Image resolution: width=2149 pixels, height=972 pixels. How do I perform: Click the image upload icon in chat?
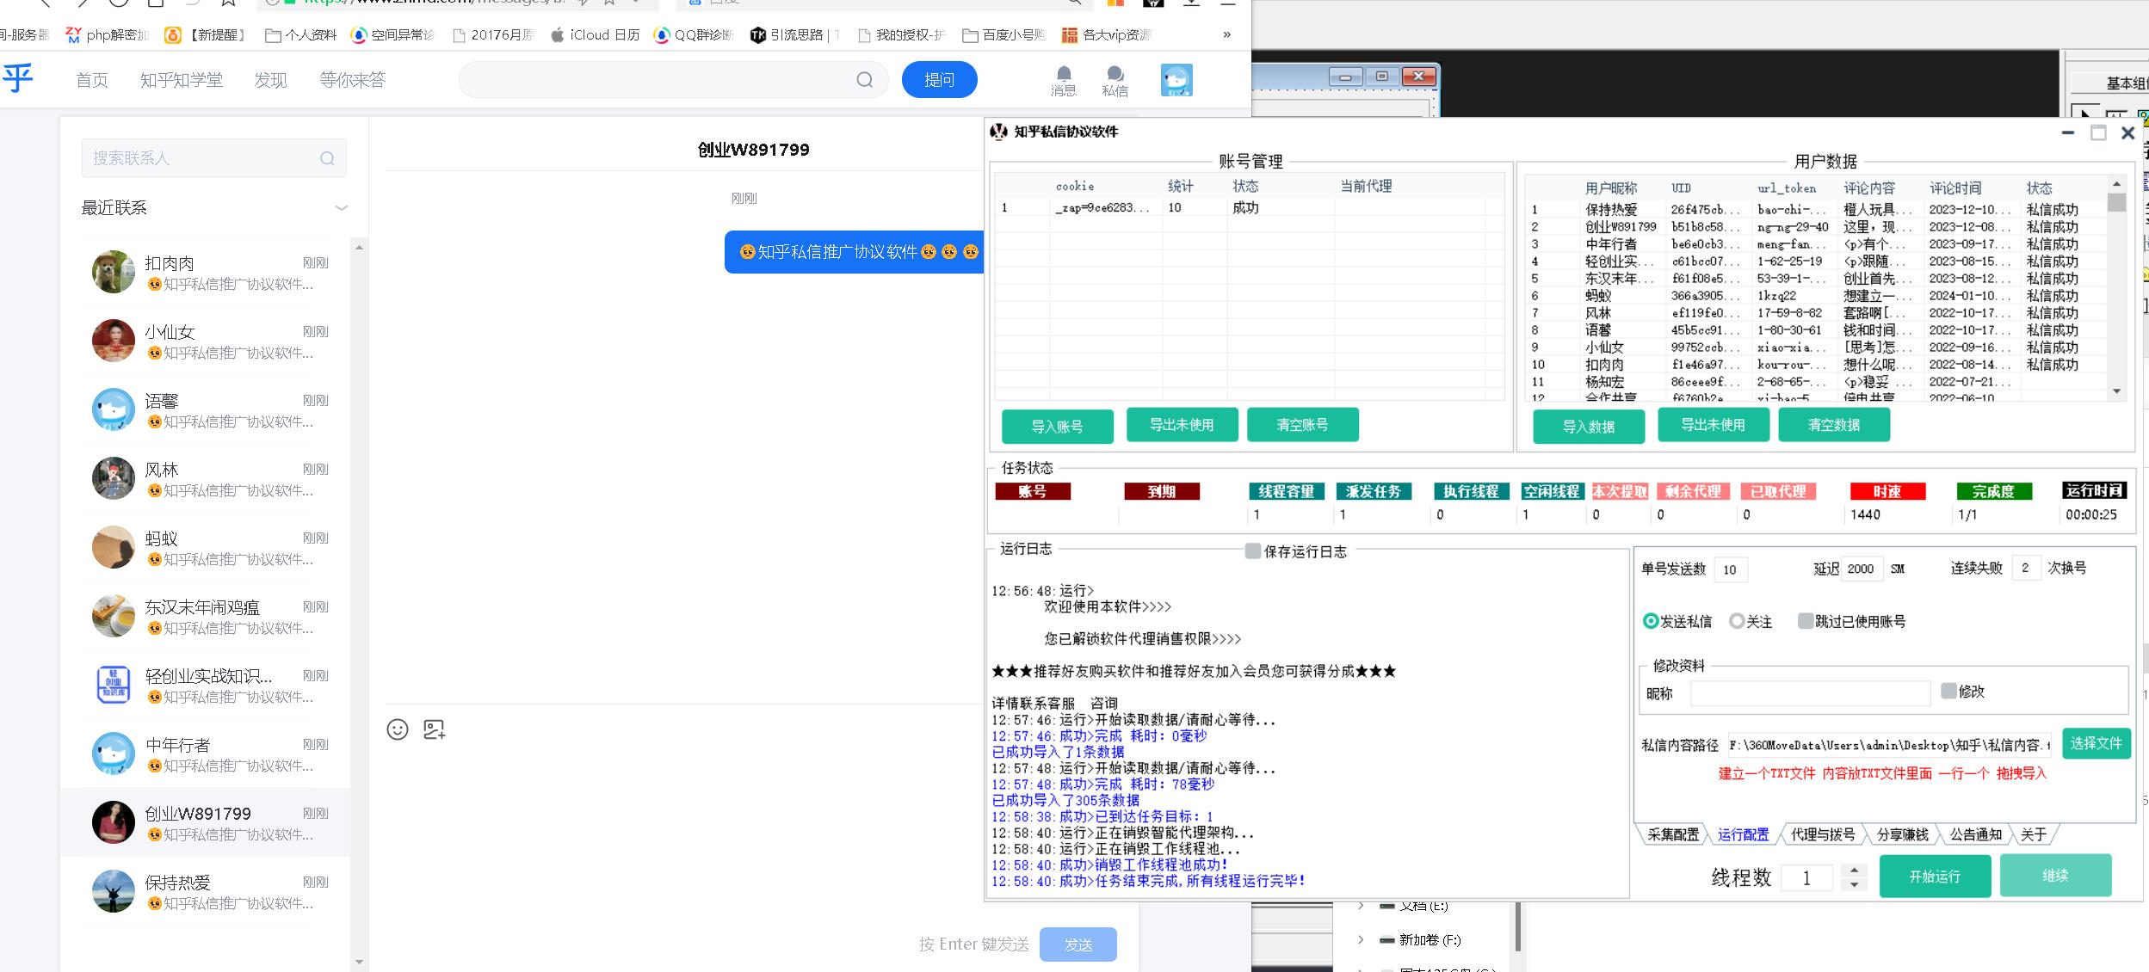(434, 729)
